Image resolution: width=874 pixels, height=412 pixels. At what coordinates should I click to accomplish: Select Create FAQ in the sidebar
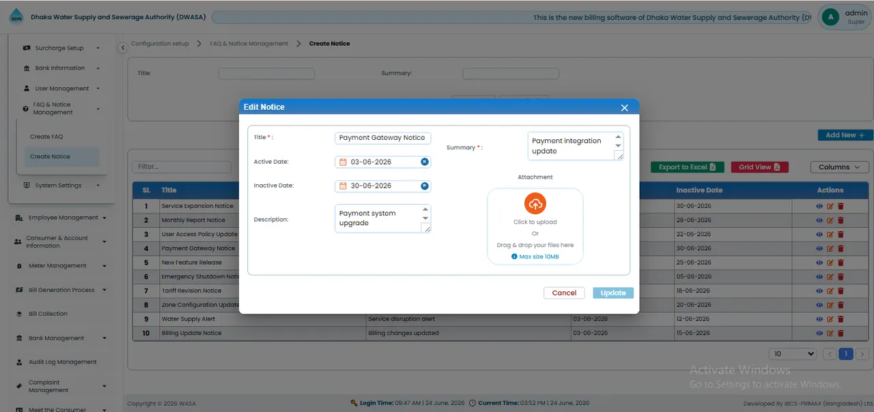46,136
